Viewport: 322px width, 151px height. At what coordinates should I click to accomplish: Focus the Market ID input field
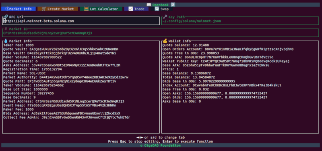pos(160,33)
